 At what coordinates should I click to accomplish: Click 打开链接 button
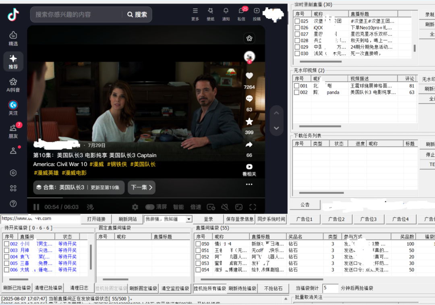tap(96, 219)
